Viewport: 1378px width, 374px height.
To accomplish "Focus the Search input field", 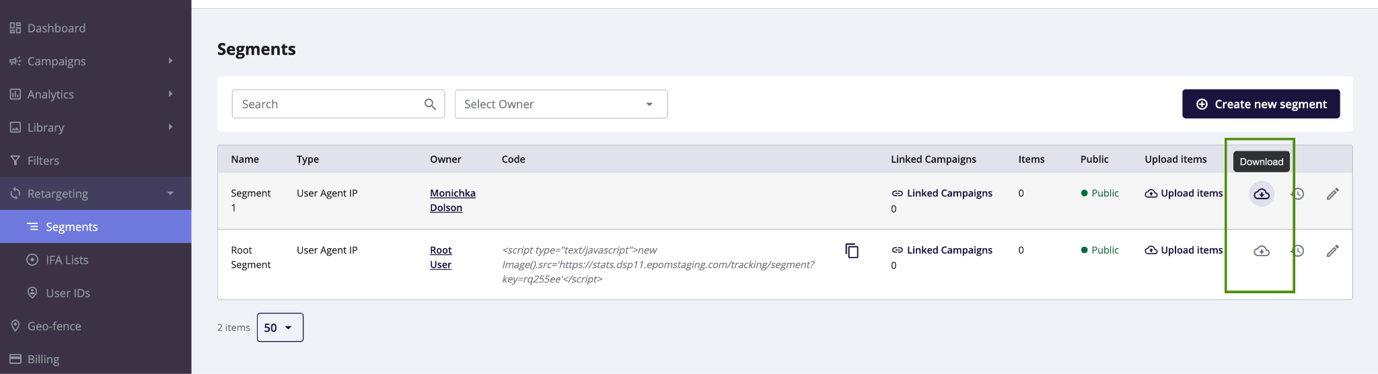I will 338,104.
